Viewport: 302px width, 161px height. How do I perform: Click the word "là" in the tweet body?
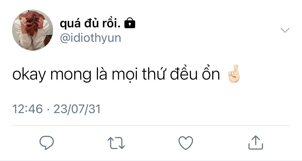point(101,74)
